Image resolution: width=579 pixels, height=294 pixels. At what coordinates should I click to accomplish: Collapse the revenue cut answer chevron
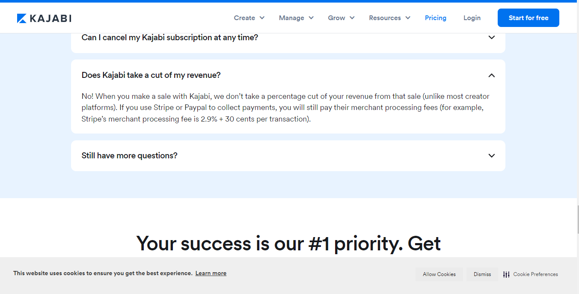(x=492, y=75)
